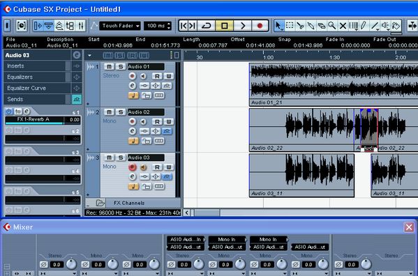Go to next marker in transport
The image size is (418, 276).
point(193,26)
